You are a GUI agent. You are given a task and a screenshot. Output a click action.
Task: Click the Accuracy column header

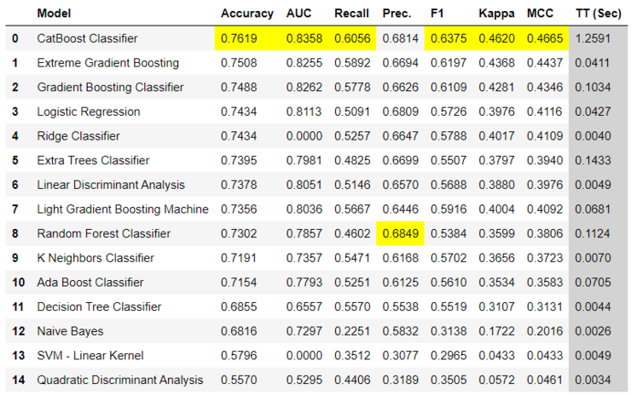(x=246, y=14)
